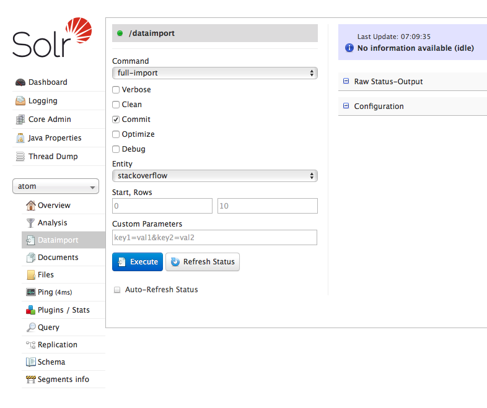Open the Dashboard menu item
Screen dimensions: 487x408
click(48, 82)
